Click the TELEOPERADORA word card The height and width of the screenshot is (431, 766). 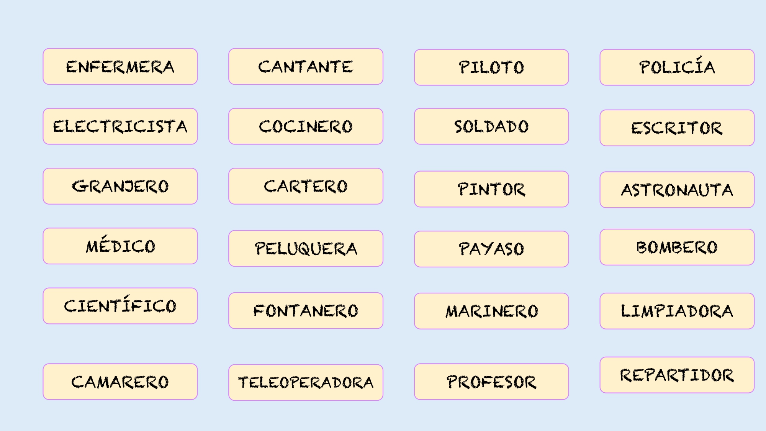306,382
